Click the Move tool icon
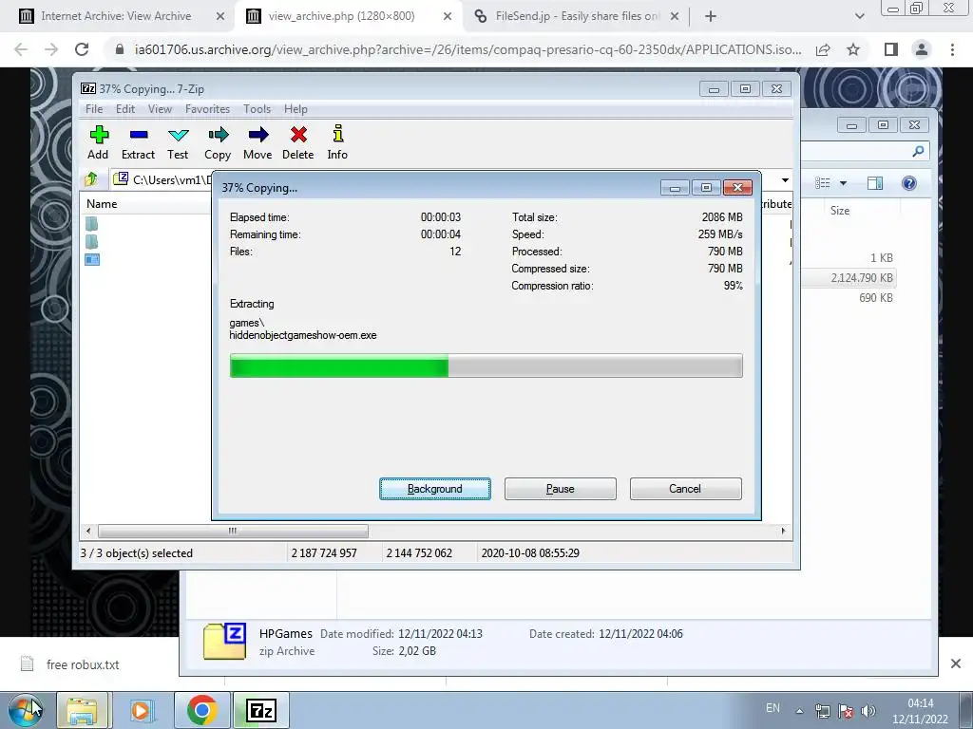Image resolution: width=973 pixels, height=729 pixels. pos(258,142)
